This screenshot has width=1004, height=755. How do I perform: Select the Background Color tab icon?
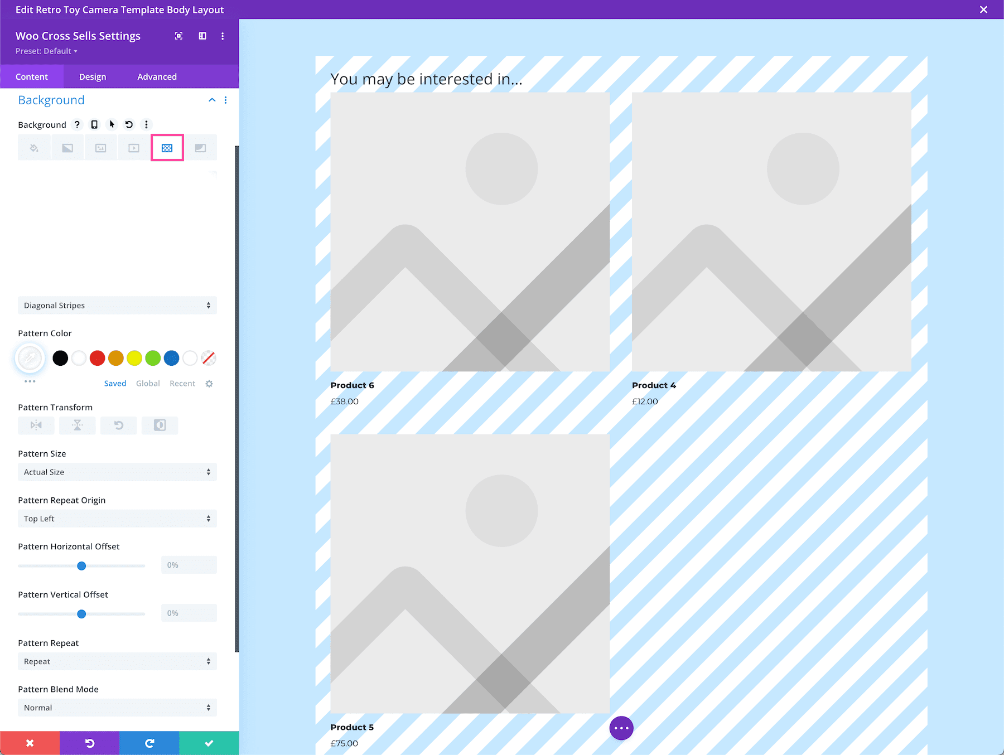(34, 147)
